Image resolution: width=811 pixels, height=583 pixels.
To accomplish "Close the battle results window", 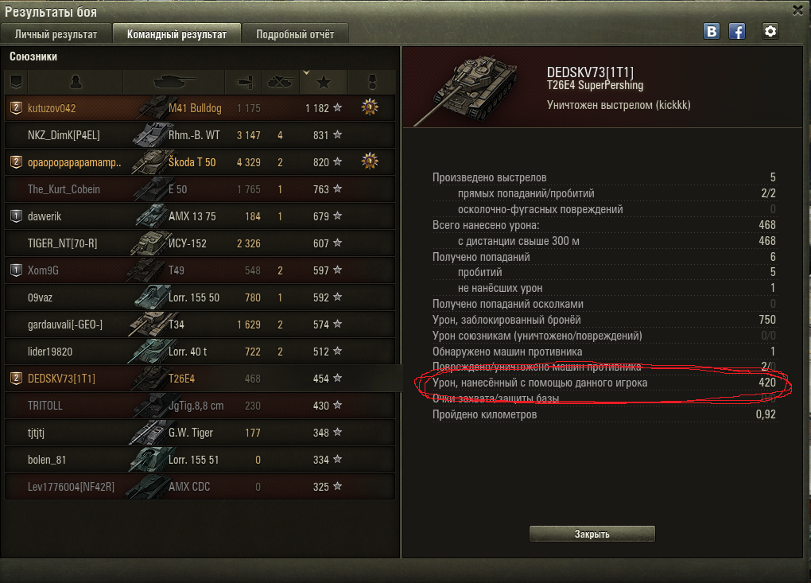I will [x=797, y=10].
